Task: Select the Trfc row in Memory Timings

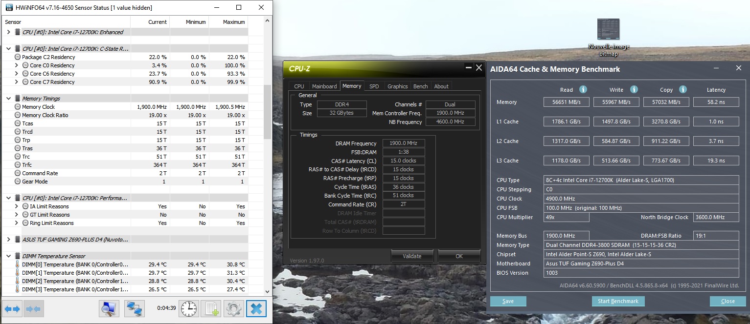Action: tap(125, 165)
